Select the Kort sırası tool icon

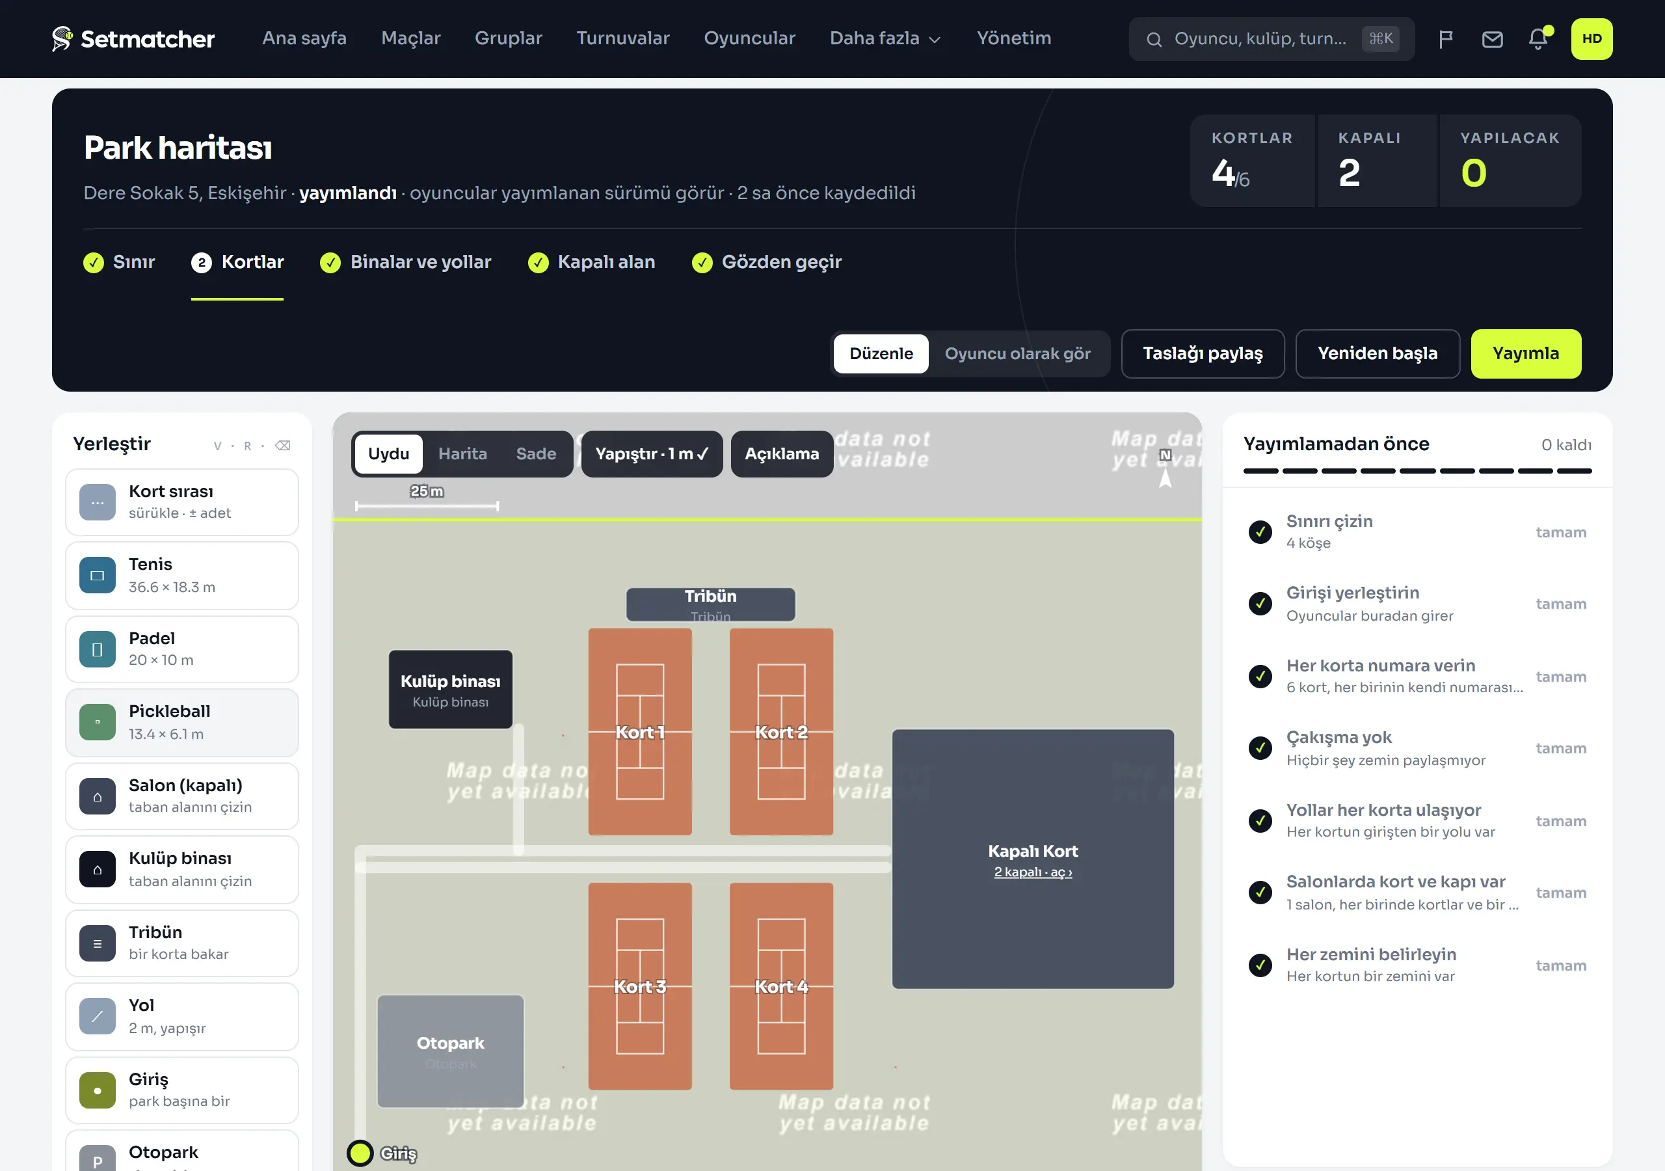point(97,502)
